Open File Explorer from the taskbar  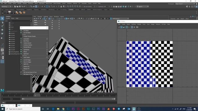coord(58,109)
